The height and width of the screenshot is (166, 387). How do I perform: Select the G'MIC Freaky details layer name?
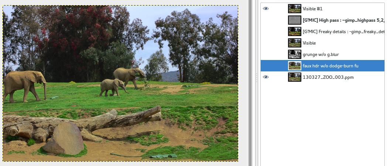tap(343, 32)
